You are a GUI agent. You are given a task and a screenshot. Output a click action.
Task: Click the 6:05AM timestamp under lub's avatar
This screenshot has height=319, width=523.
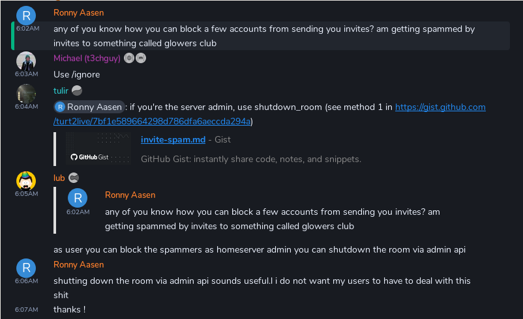pyautogui.click(x=26, y=193)
